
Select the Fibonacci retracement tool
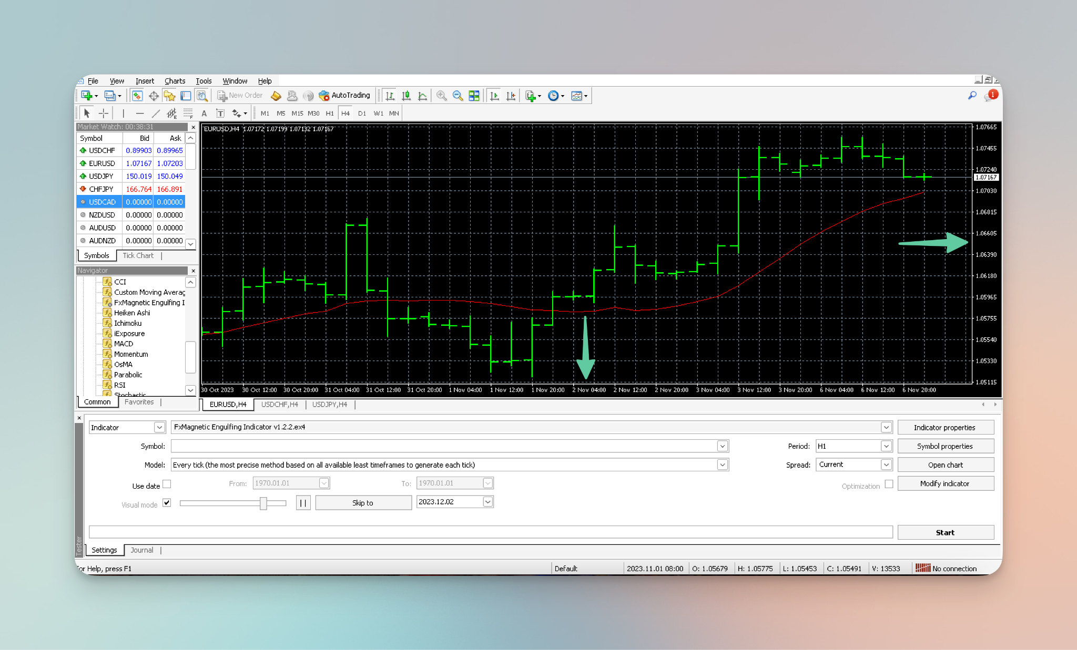[188, 113]
